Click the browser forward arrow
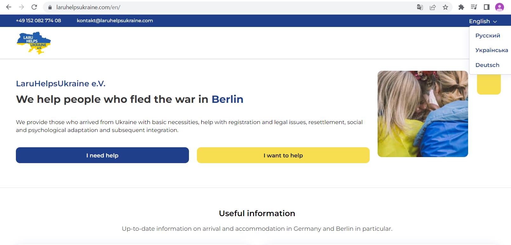The height and width of the screenshot is (245, 511). pos(21,7)
